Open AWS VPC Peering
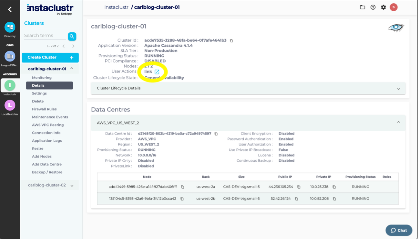This screenshot has width=419, height=240. [x=48, y=125]
